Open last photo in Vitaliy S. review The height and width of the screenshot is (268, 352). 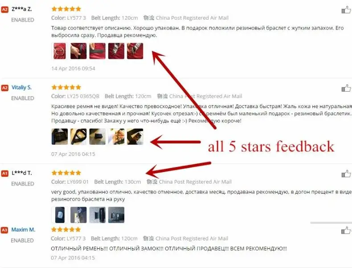click(x=135, y=137)
